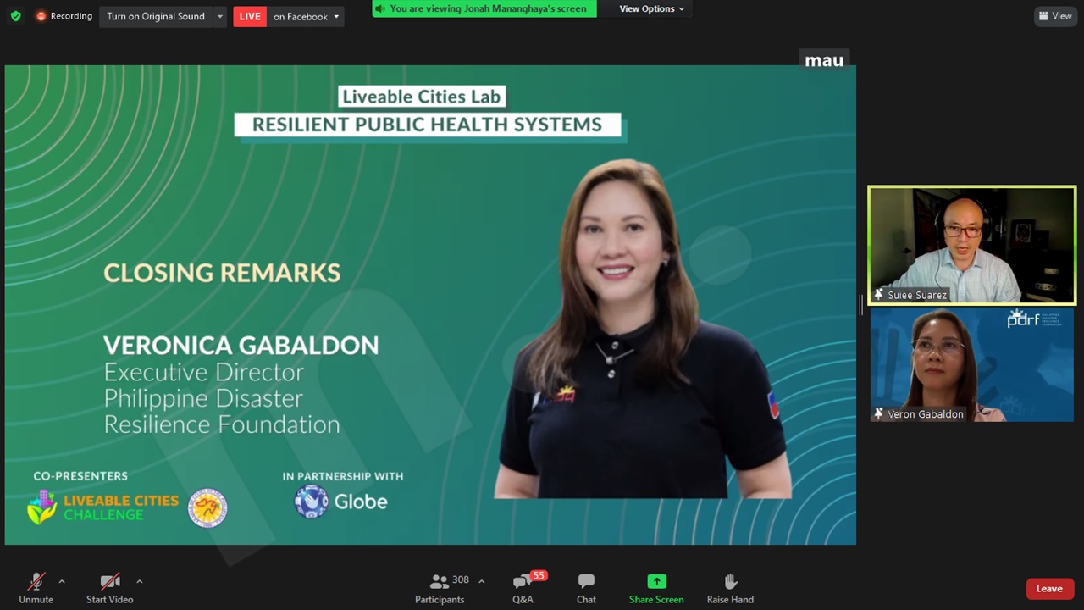Click the Liveable Cities Lab label
Screen dimensions: 1084x610
[x=421, y=97]
